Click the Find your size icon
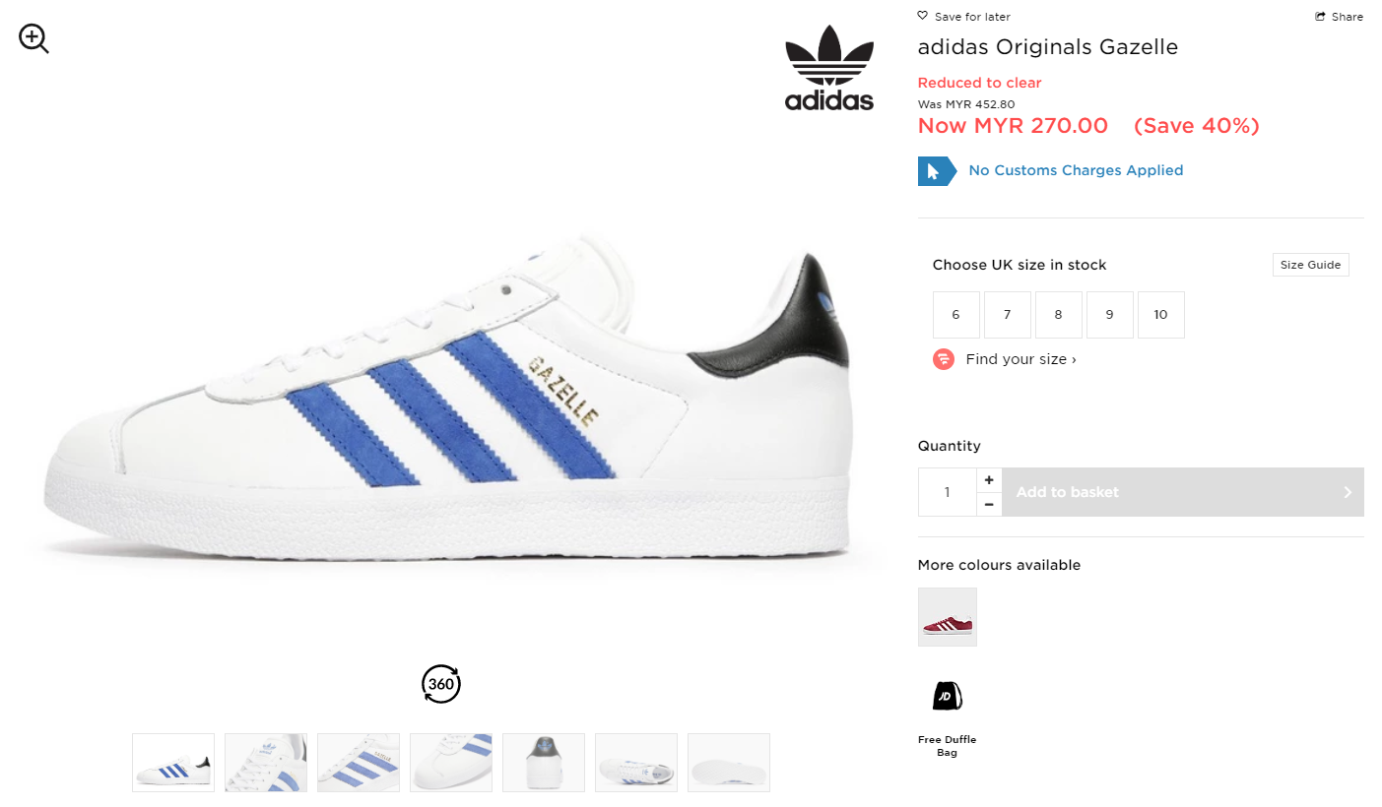 click(944, 359)
